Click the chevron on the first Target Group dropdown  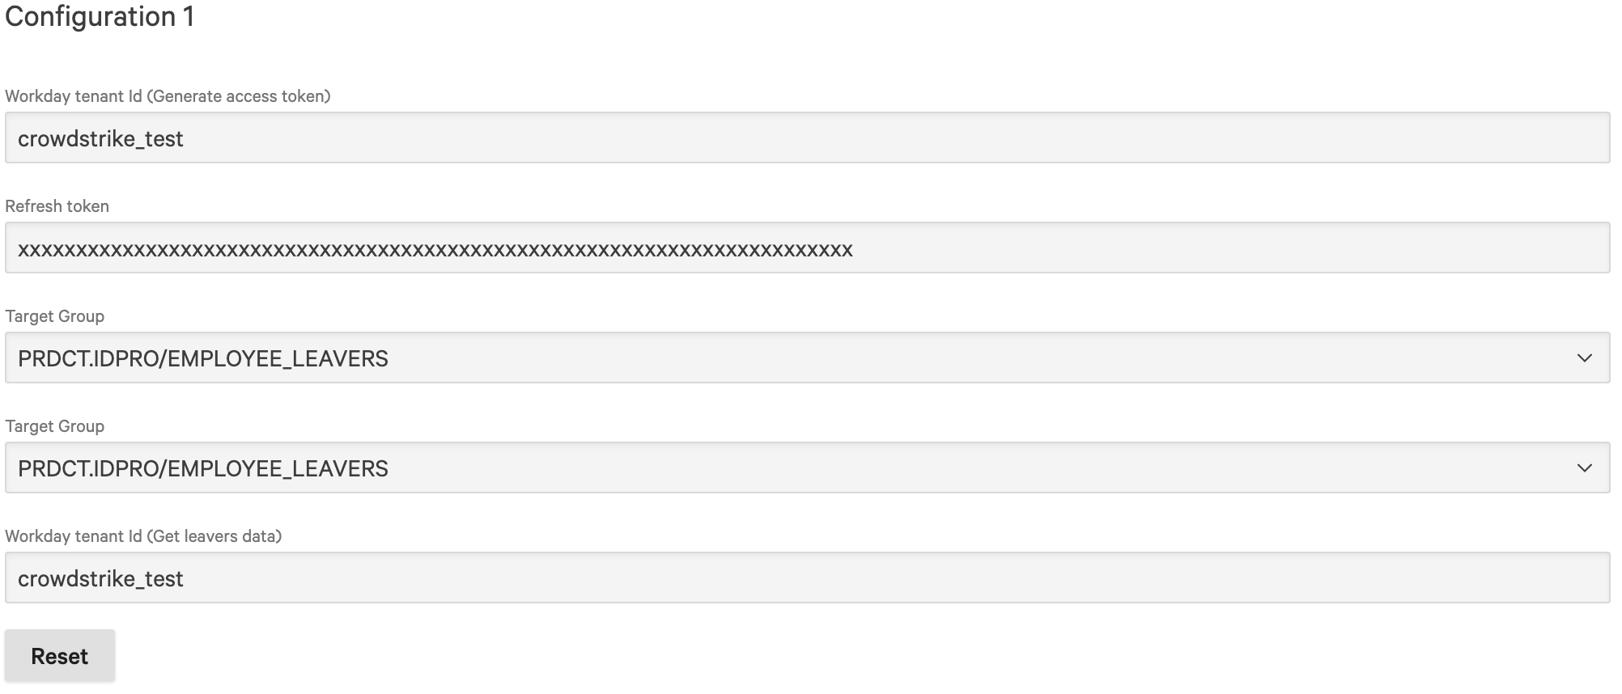click(x=1584, y=358)
